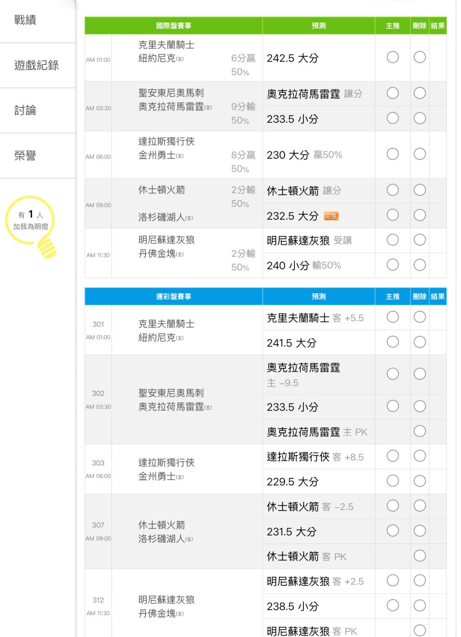This screenshot has height=637, width=461.
Task: Mark 233.5 小分 international pick as 主推
Action: [x=393, y=118]
